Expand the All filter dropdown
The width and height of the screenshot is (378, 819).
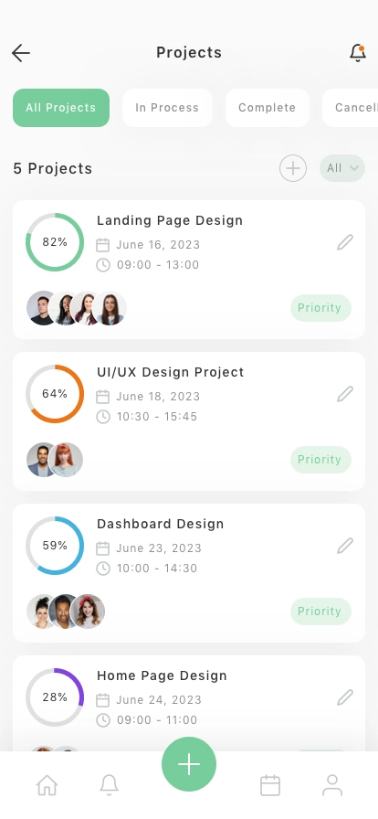pos(342,168)
